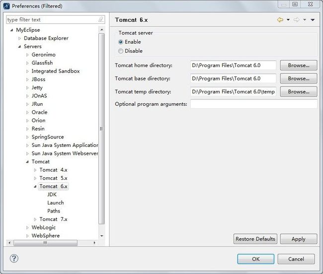Select the WebSphere tree item

pos(46,236)
